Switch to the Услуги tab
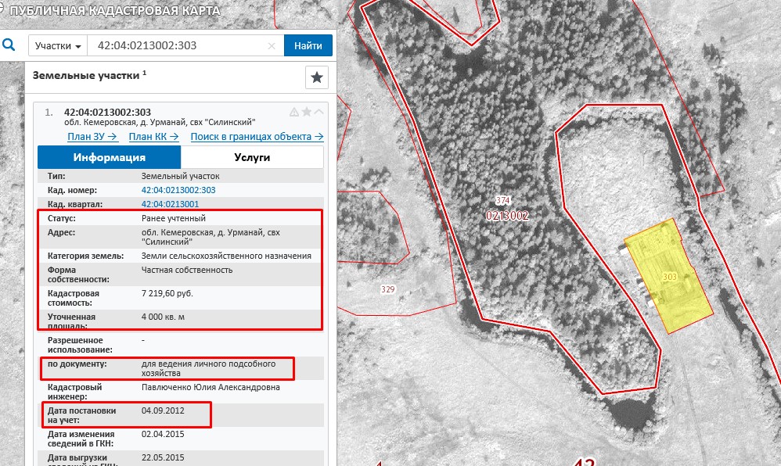 (x=252, y=157)
